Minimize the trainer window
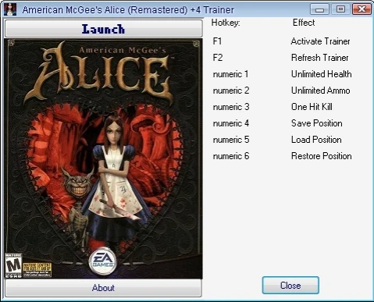 point(319,9)
